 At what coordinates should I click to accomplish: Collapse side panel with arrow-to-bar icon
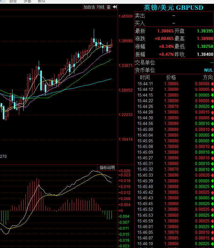pos(115,7)
